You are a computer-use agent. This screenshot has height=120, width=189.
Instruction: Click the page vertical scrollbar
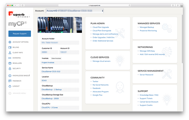pos(182,39)
